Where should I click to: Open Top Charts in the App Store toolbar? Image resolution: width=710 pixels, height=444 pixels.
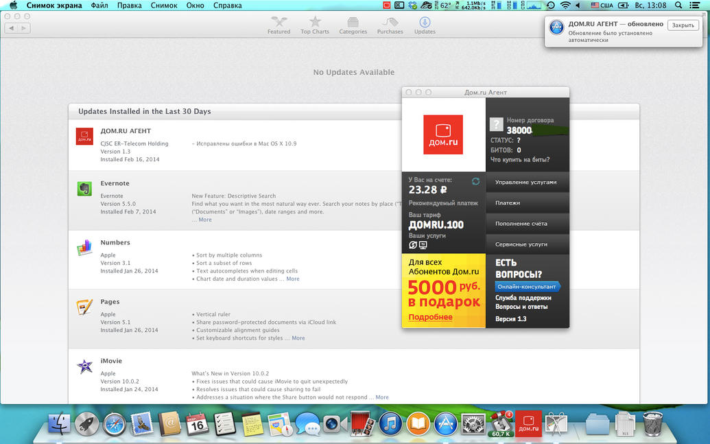click(x=315, y=25)
